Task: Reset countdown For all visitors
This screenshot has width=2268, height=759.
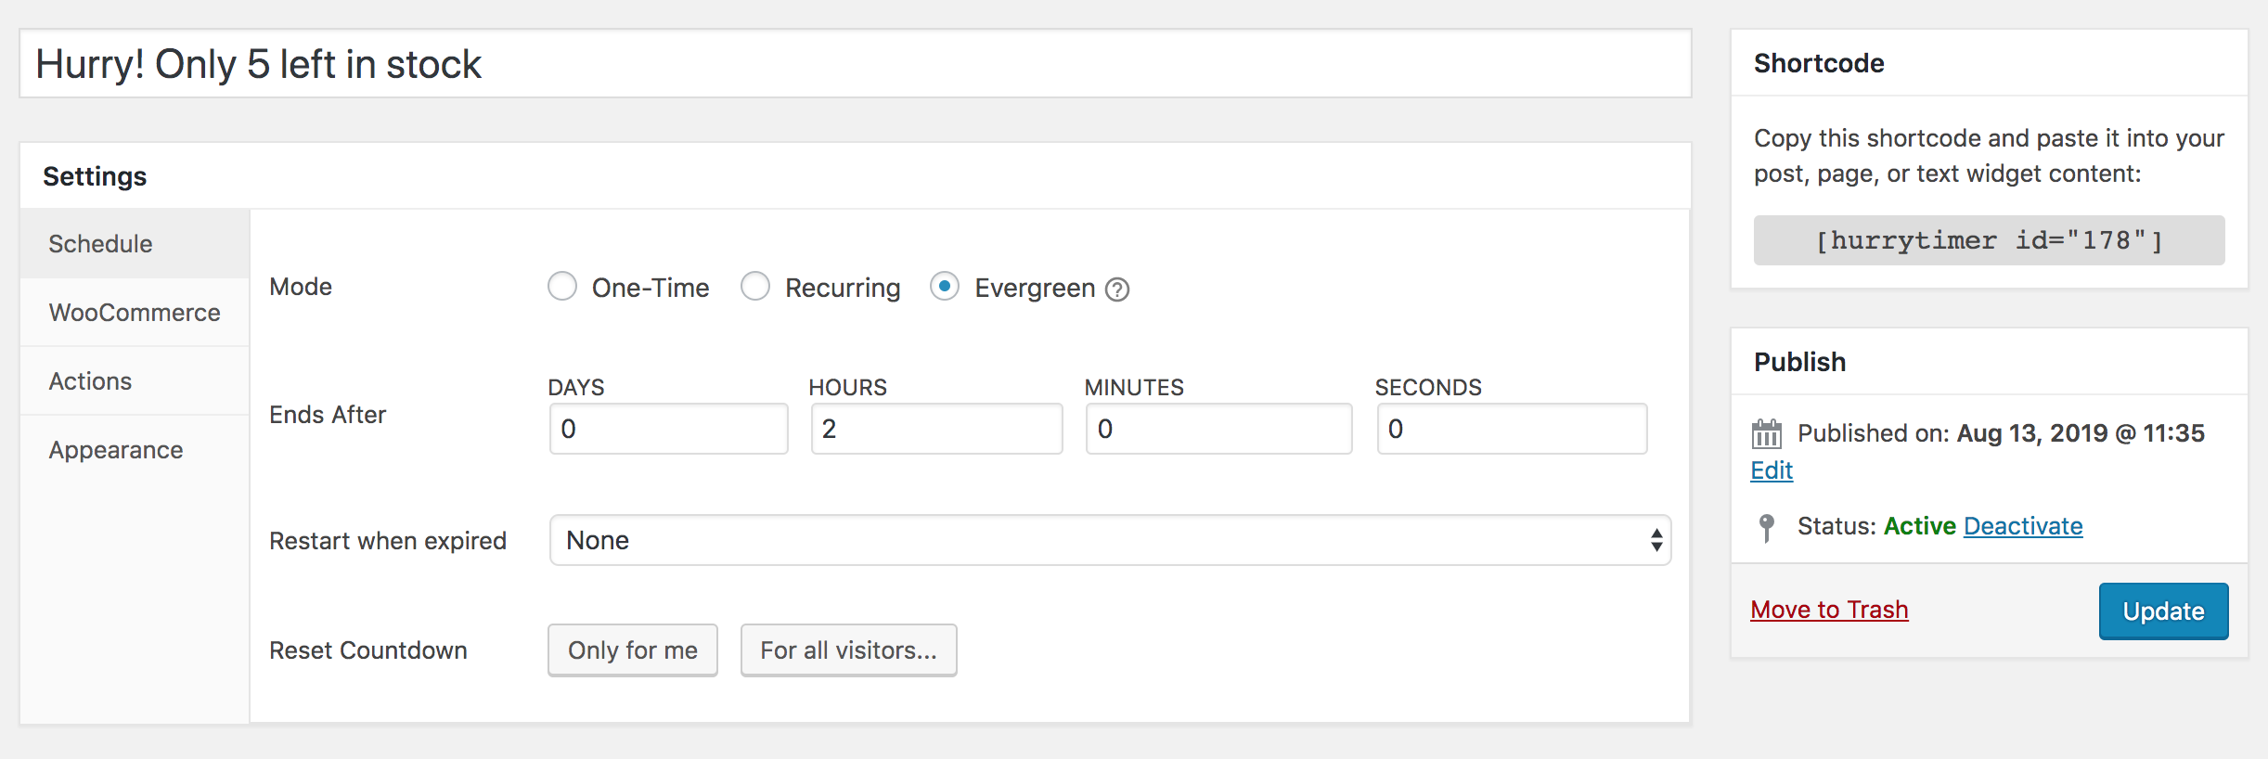Action: [848, 650]
